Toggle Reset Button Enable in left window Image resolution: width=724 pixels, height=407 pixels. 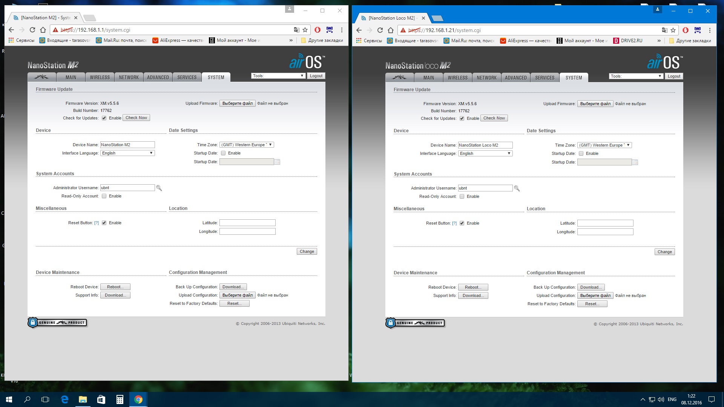click(104, 223)
